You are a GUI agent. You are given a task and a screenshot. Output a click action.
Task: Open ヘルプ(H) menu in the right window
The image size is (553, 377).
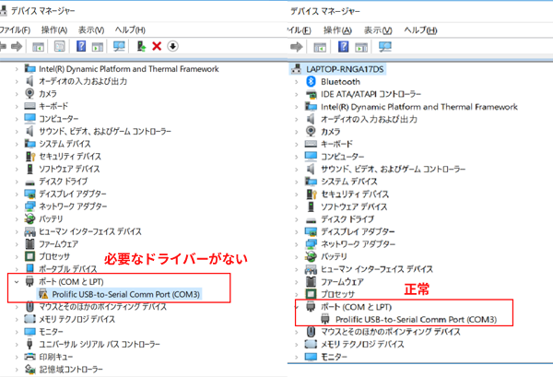point(420,30)
